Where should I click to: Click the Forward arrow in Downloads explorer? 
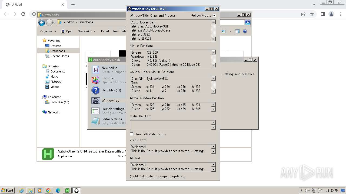[x=49, y=22]
